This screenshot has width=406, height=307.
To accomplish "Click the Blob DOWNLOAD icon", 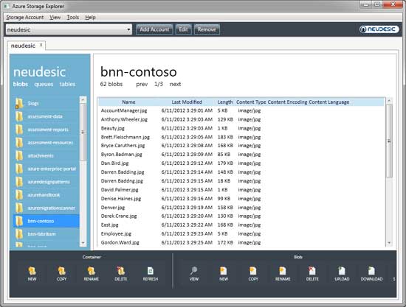I will [371, 271].
